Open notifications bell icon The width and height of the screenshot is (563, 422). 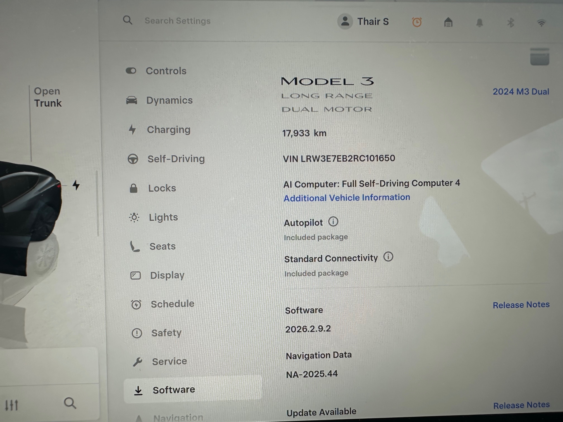(x=479, y=23)
